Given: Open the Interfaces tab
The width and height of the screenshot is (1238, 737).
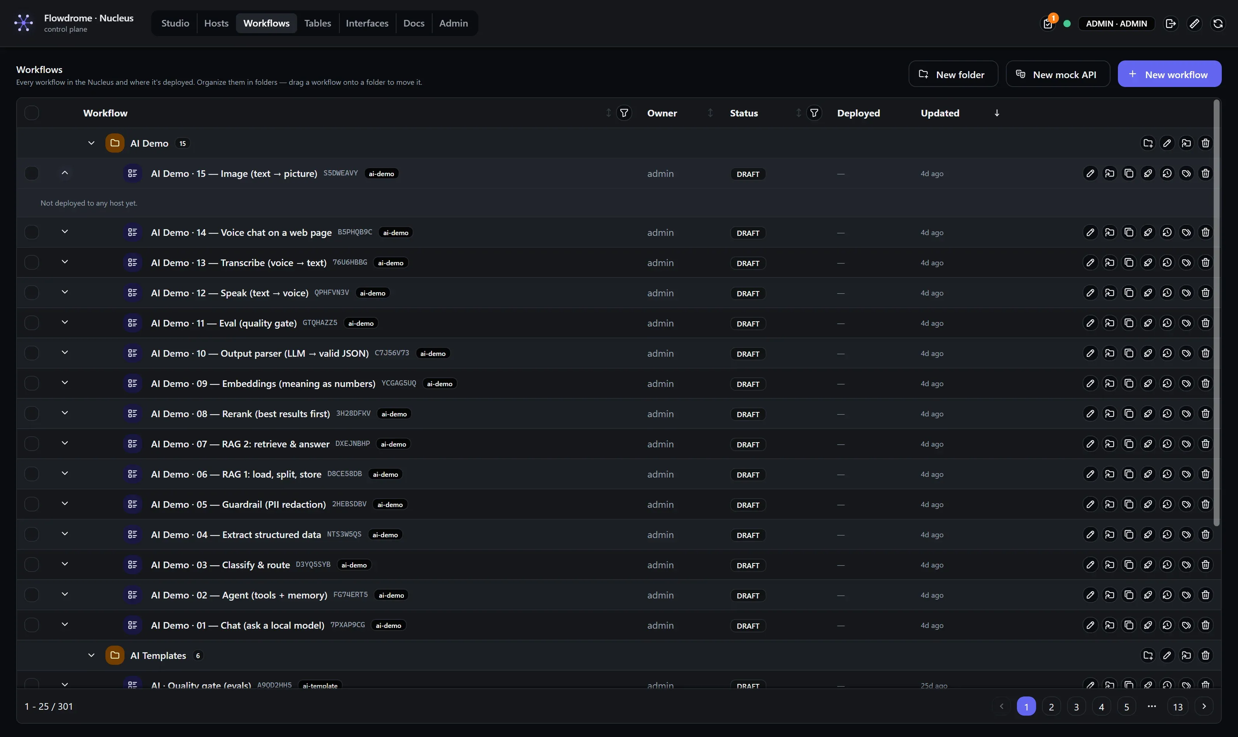Looking at the screenshot, I should tap(367, 23).
